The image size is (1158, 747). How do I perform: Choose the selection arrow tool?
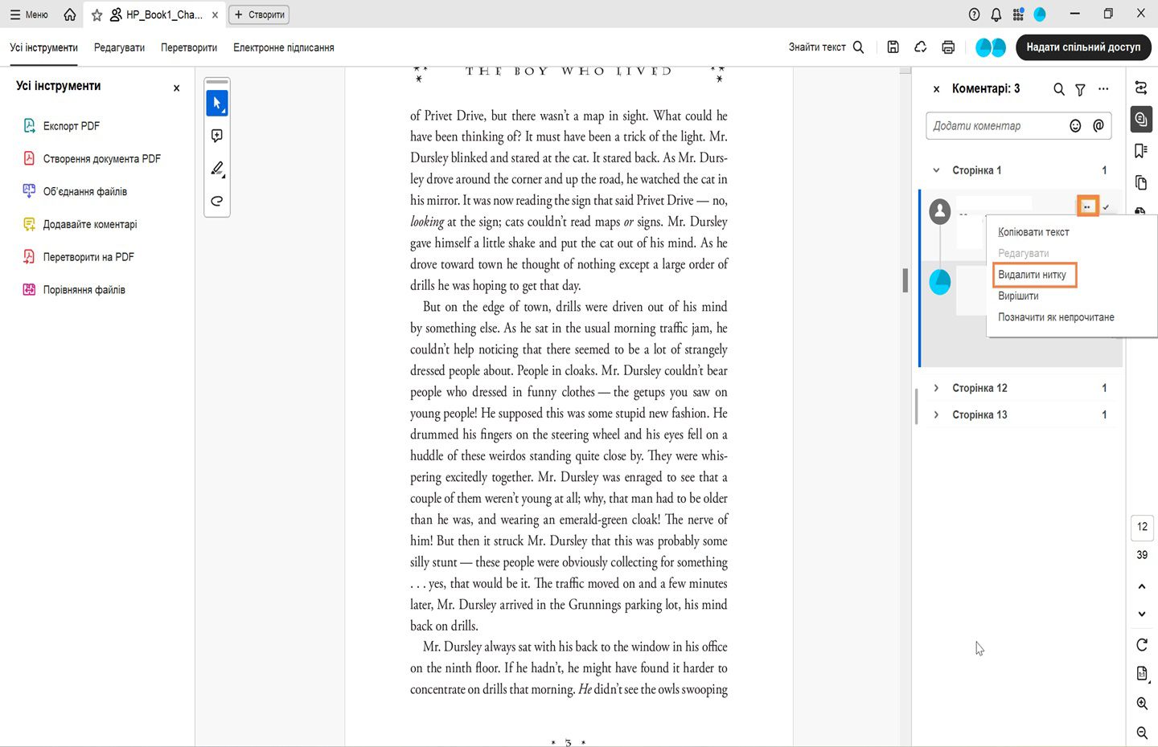(217, 103)
